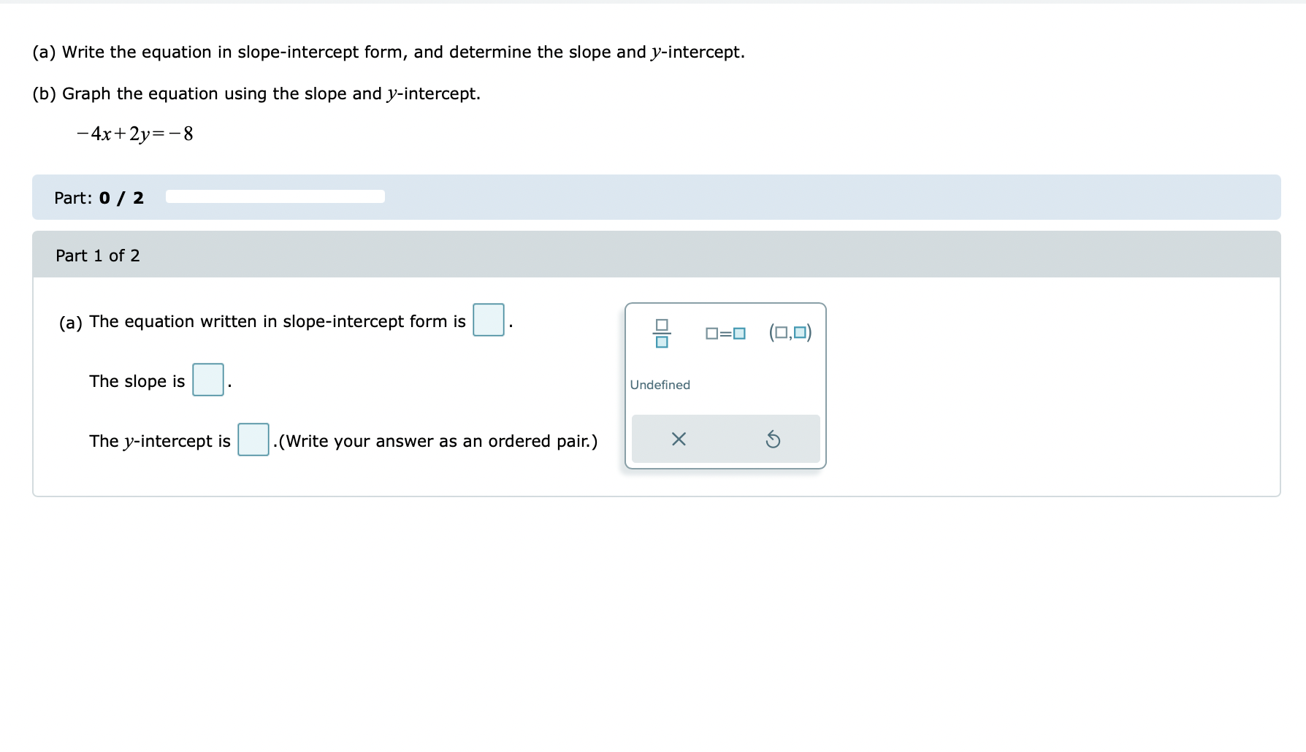Click the instruction line starting with (b) Graph
Image resolution: width=1306 pixels, height=752 pixels.
click(x=256, y=93)
